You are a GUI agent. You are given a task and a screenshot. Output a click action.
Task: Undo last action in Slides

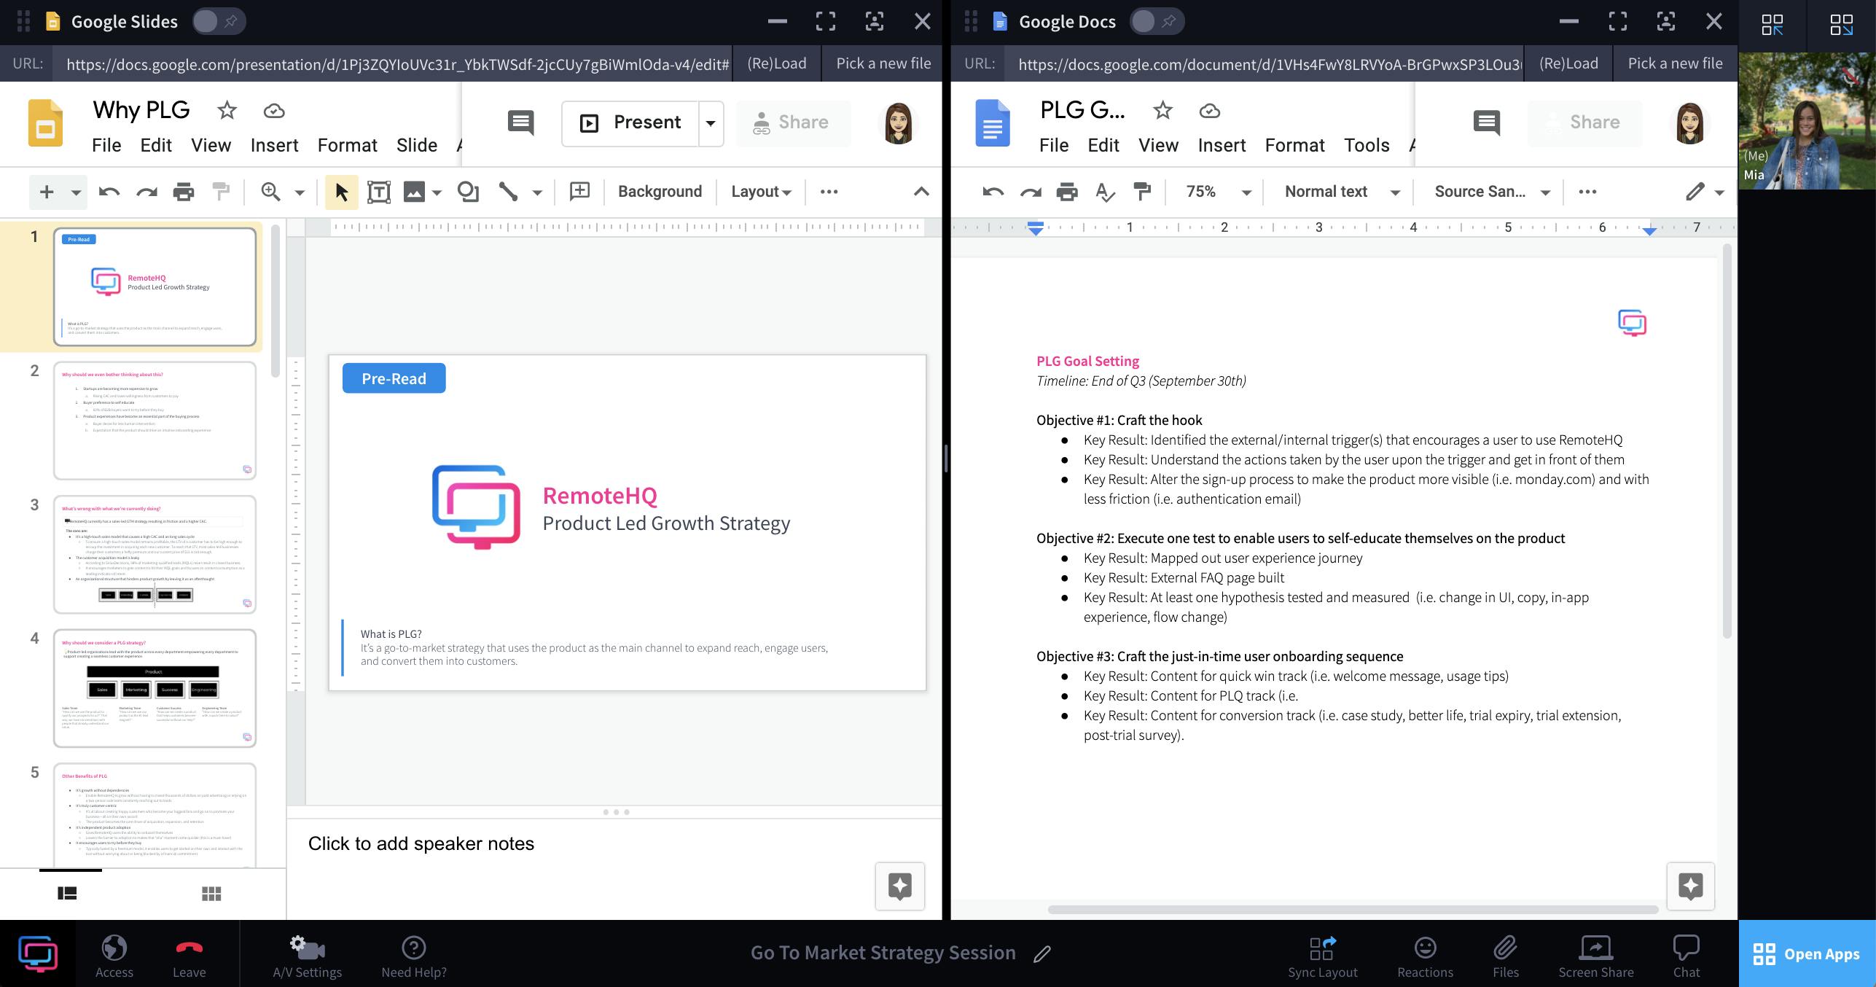coord(109,192)
